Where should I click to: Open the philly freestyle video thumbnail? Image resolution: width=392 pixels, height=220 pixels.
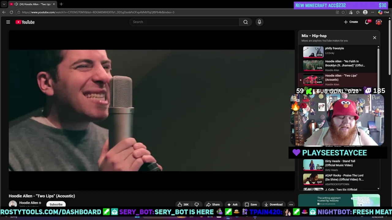(313, 52)
